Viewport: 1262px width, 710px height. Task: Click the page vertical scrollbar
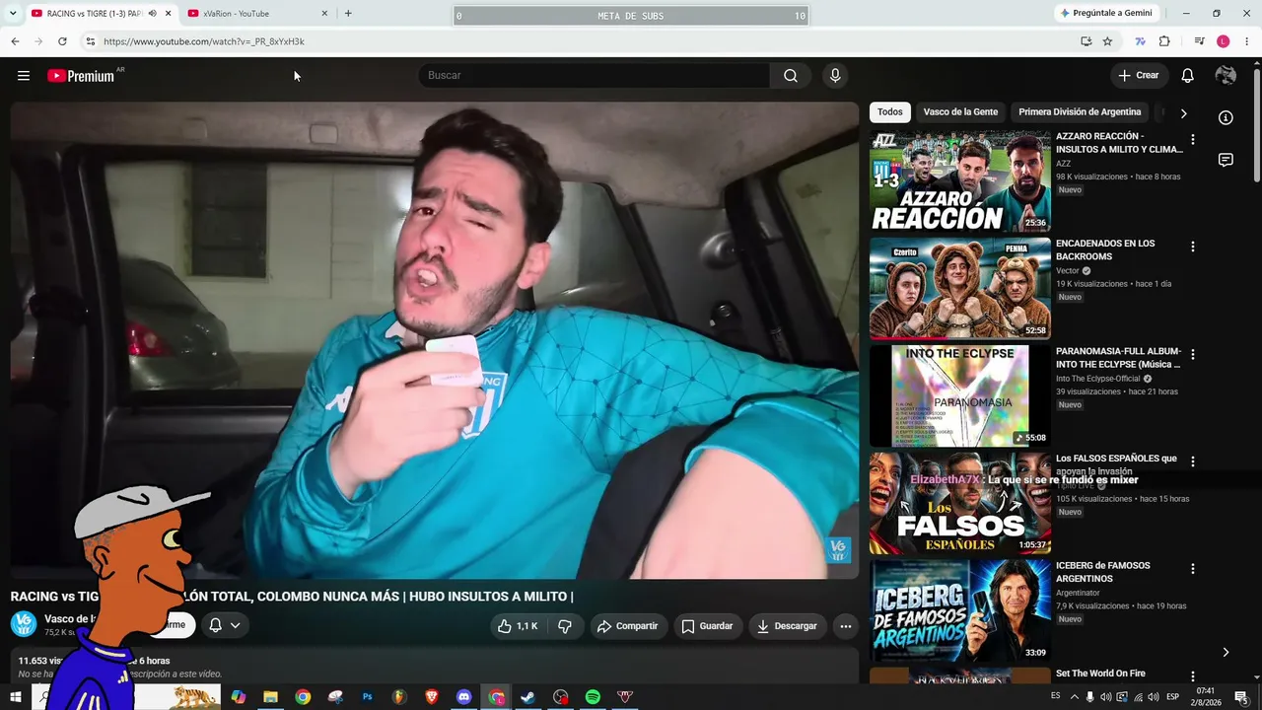click(1256, 123)
